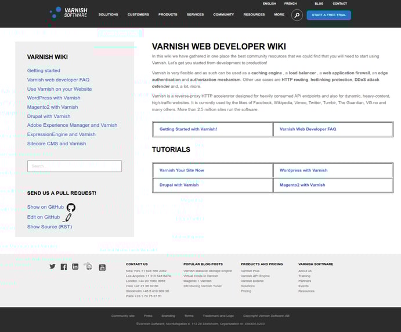This screenshot has height=332, width=401.
Task: Switch language to English
Action: click(x=269, y=3)
